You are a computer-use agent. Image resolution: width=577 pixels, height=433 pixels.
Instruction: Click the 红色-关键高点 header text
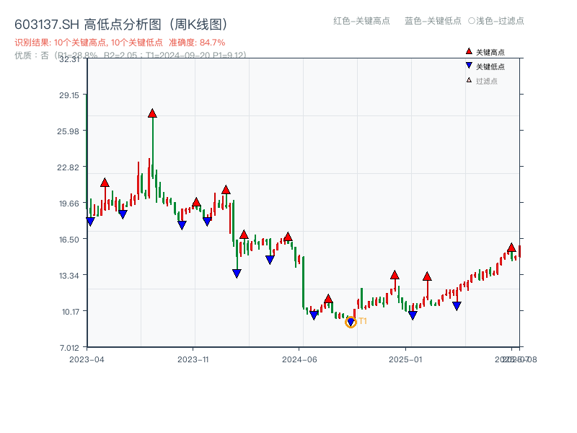(x=362, y=21)
